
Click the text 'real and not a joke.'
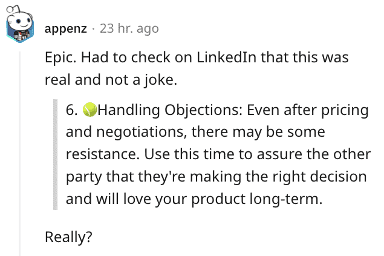111,80
